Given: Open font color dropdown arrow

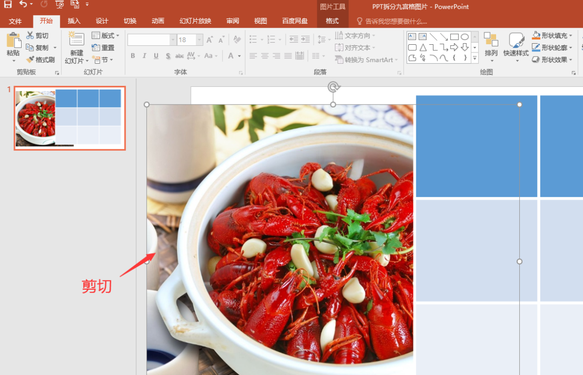Looking at the screenshot, I should [x=240, y=56].
